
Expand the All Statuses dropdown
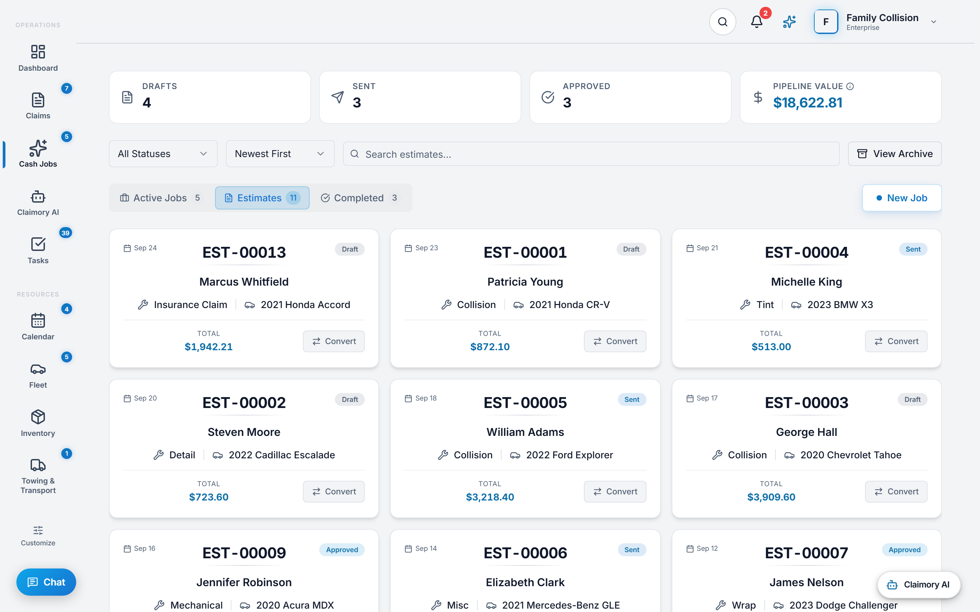pos(163,154)
